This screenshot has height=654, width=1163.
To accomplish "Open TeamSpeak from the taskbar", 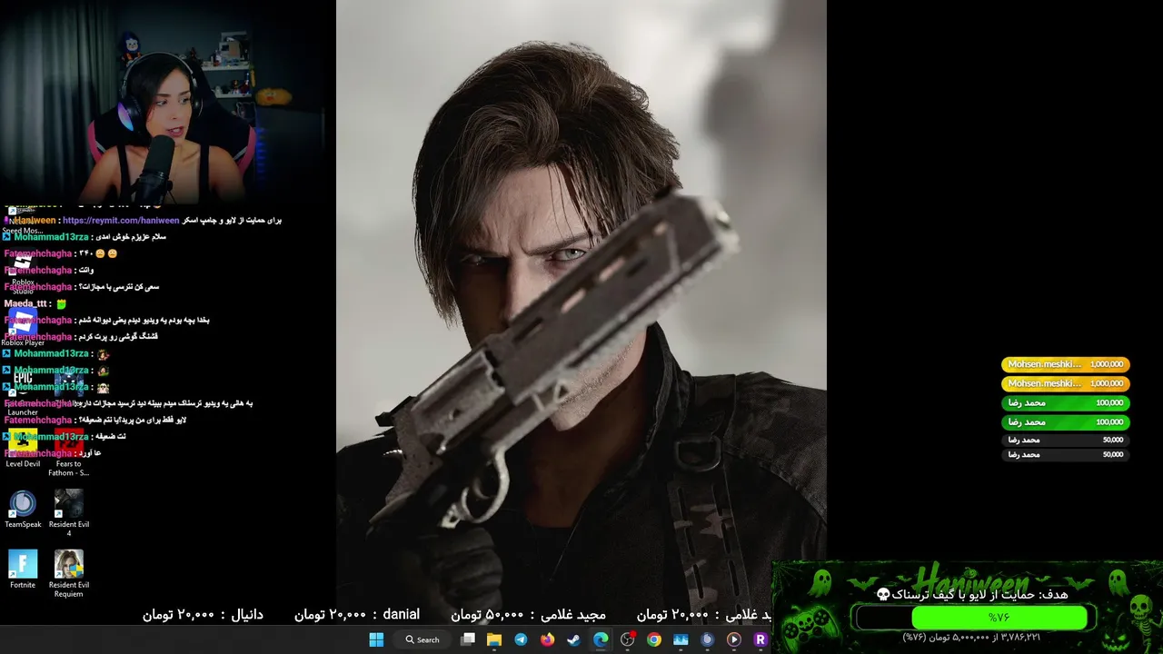I will pos(707,639).
